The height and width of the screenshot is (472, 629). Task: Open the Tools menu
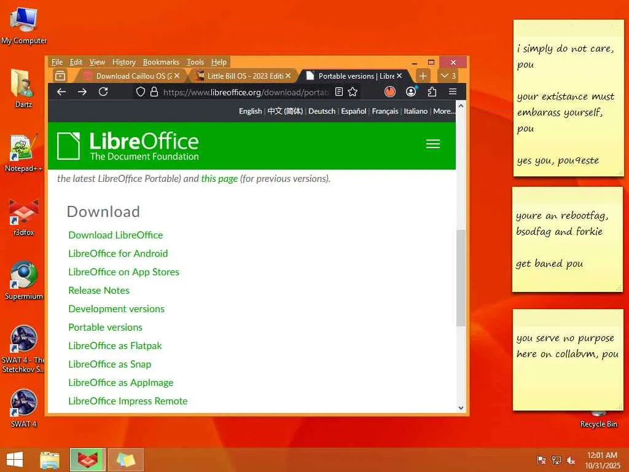point(195,62)
